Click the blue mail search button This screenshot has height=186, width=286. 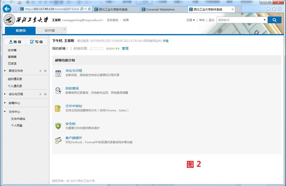click(x=275, y=20)
